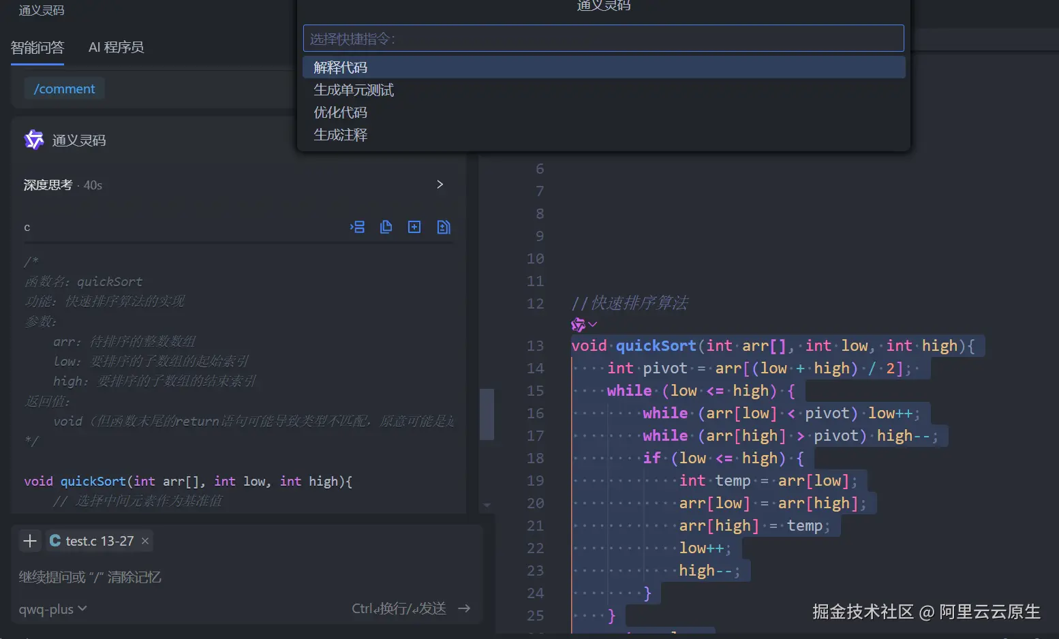This screenshot has width=1059, height=639.
Task: Click the chat panel vertical scrollbar thumb
Action: (487, 414)
